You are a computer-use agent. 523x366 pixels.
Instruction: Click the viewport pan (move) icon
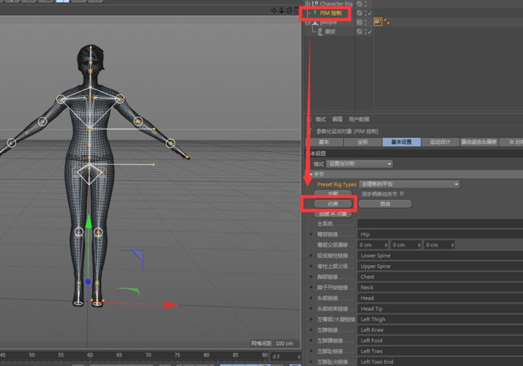point(274,10)
